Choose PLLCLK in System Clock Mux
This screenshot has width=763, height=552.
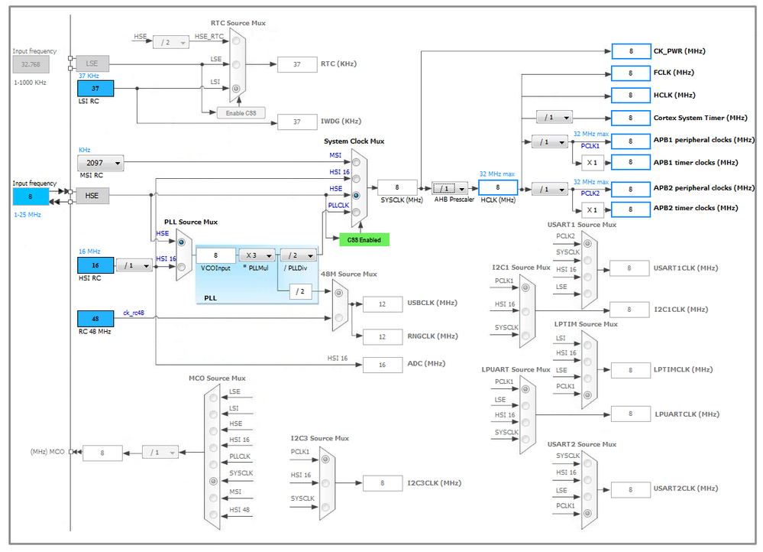tap(356, 212)
